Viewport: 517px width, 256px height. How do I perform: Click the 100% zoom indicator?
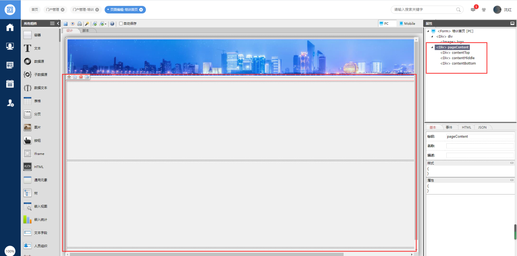click(x=10, y=251)
